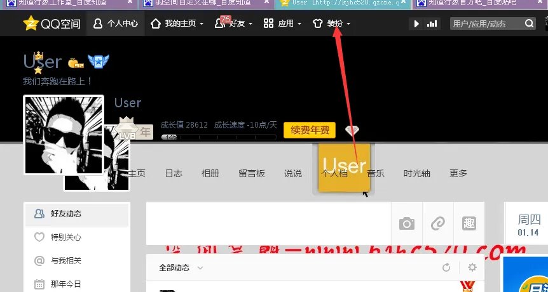Image resolution: width=548 pixels, height=292 pixels.
Task: Click the link attachment icon in post box
Action: (x=438, y=223)
